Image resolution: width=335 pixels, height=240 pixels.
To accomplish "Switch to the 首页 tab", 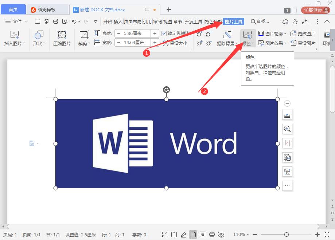I will click(13, 9).
